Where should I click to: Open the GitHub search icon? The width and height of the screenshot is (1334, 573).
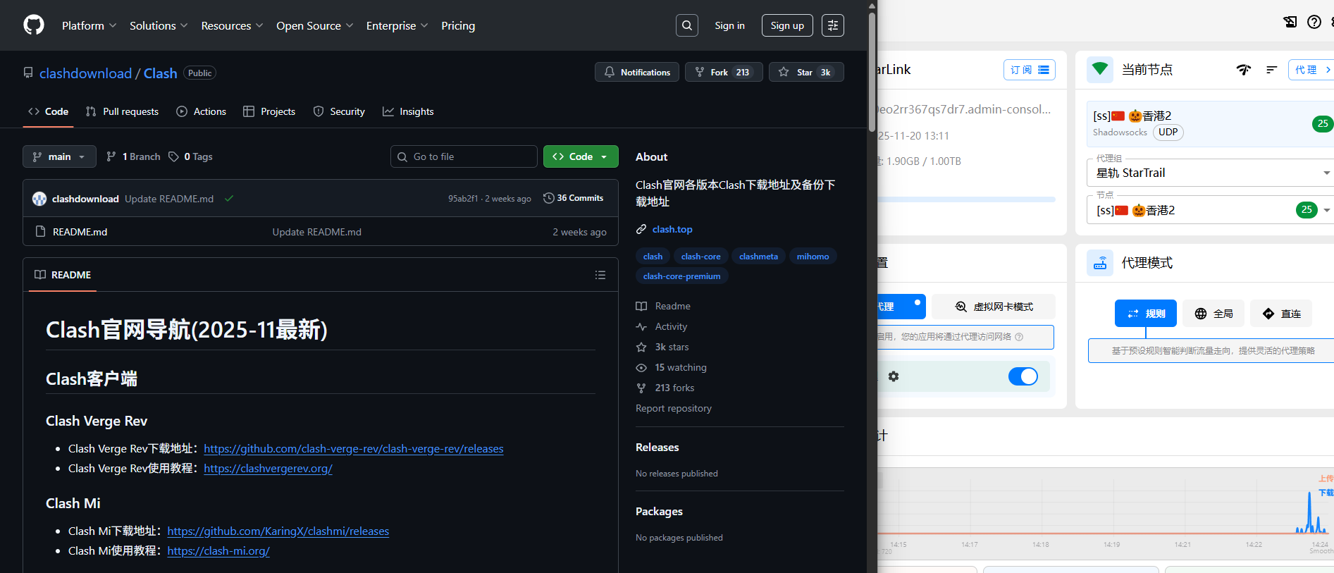686,25
